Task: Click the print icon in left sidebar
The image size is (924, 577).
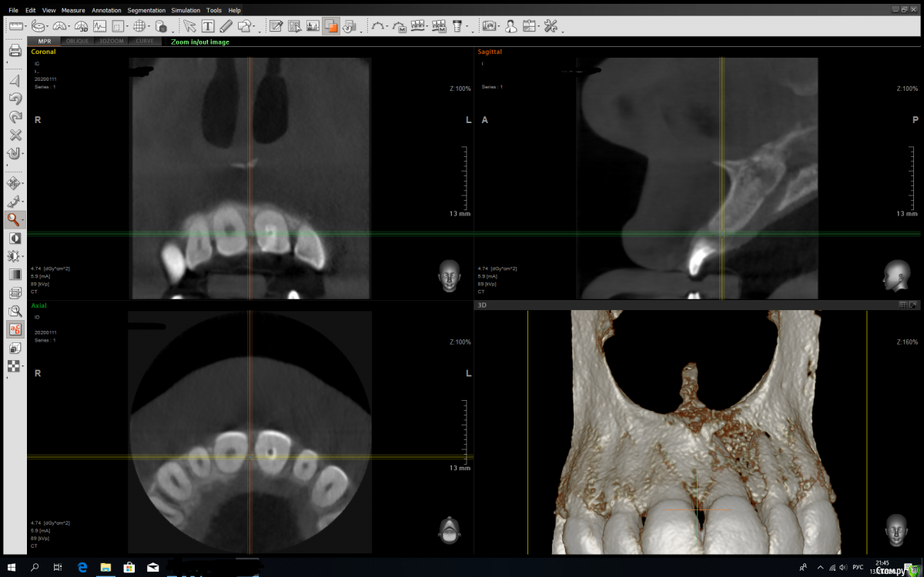Action: [15, 51]
